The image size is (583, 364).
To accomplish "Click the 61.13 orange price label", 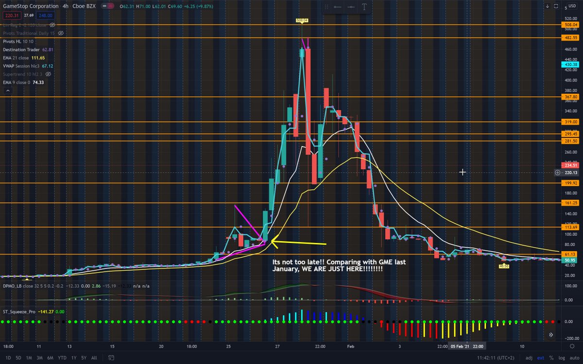I will point(570,254).
